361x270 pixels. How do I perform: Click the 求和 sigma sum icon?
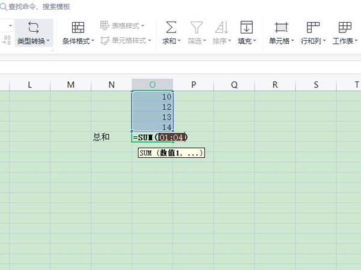tap(171, 28)
